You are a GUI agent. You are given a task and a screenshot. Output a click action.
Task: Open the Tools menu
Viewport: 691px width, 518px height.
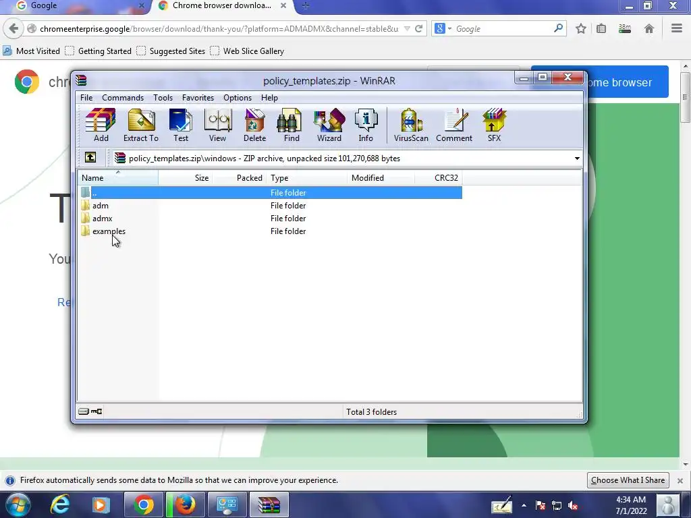[163, 98]
